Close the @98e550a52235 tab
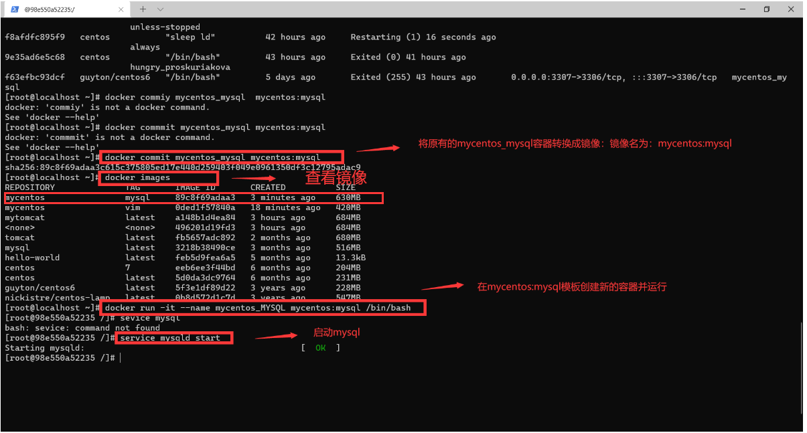The height and width of the screenshot is (433, 807). (x=121, y=9)
